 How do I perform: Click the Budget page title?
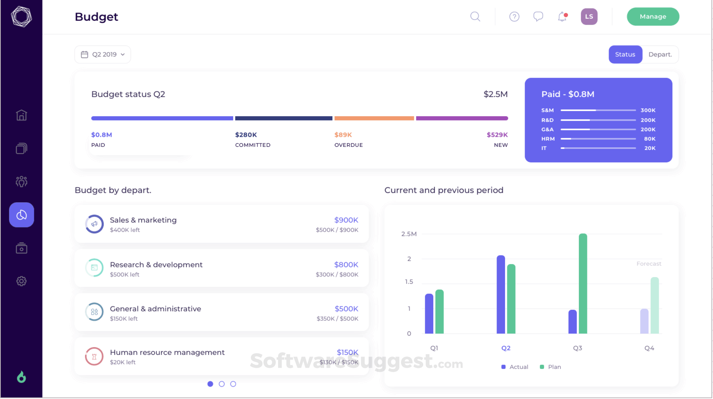96,17
